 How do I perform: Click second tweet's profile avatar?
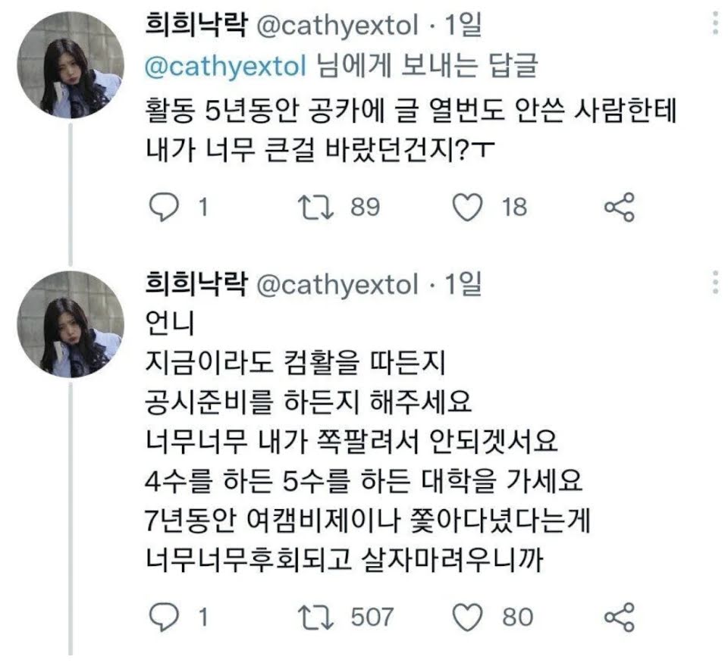pyautogui.click(x=71, y=324)
